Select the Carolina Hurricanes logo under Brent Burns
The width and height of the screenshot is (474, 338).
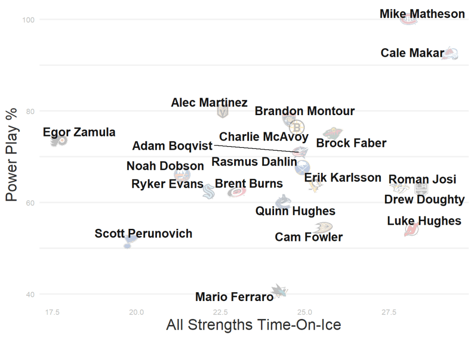pyautogui.click(x=237, y=191)
